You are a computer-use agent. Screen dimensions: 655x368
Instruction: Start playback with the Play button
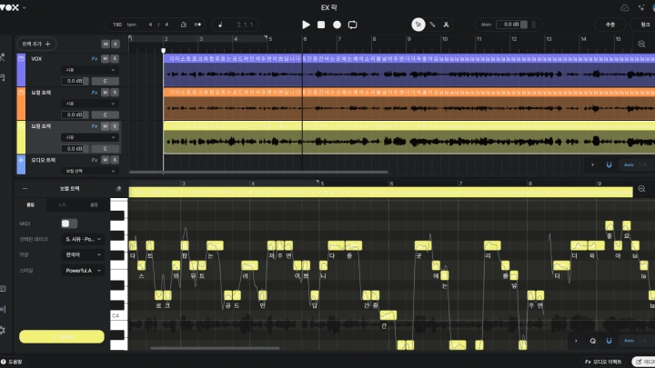[306, 25]
